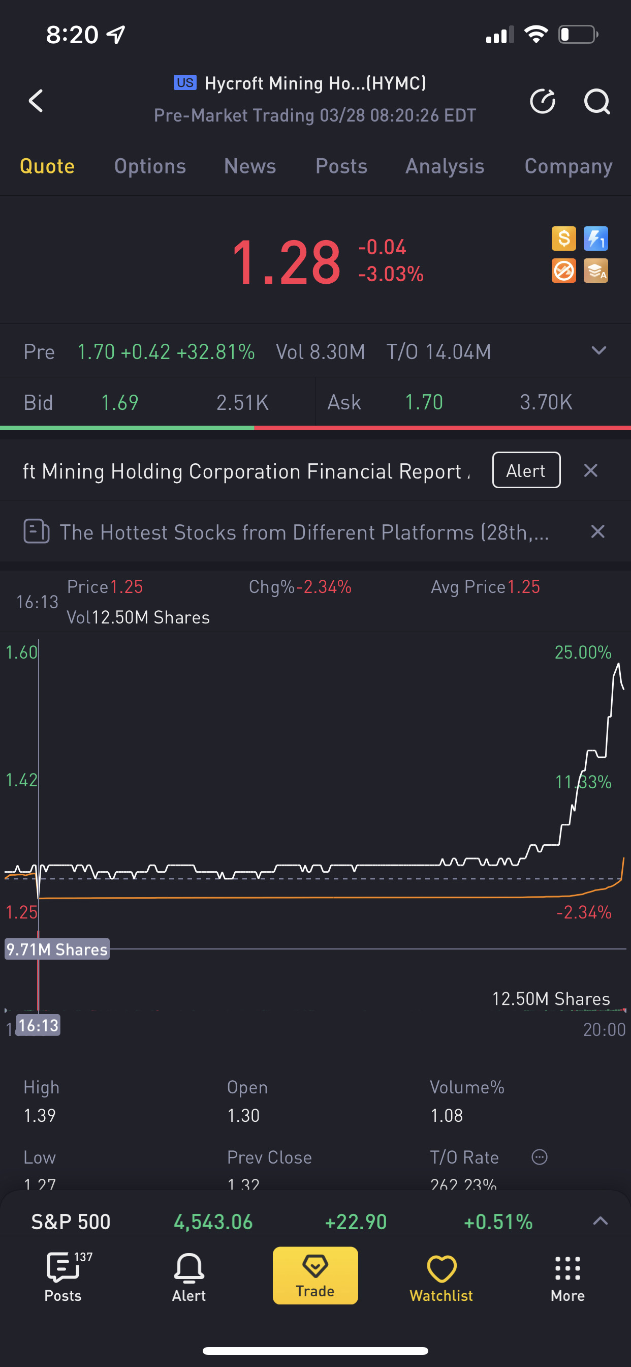The image size is (631, 1367).
Task: Tap the refresh quote icon
Action: (x=543, y=101)
